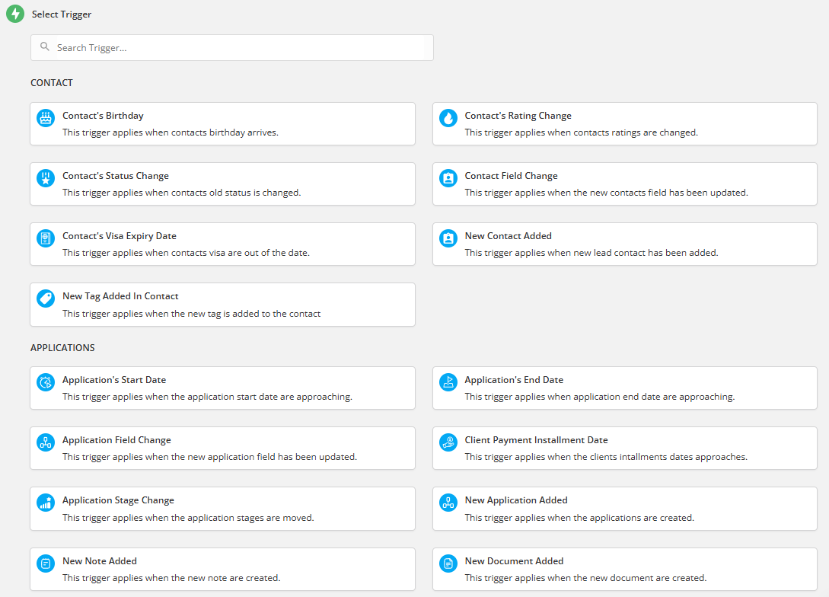Click the workflow icon for New Application Added
This screenshot has width=829, height=597.
coord(448,503)
